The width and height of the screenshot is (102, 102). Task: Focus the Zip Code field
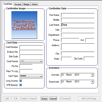pyautogui.click(x=89, y=59)
